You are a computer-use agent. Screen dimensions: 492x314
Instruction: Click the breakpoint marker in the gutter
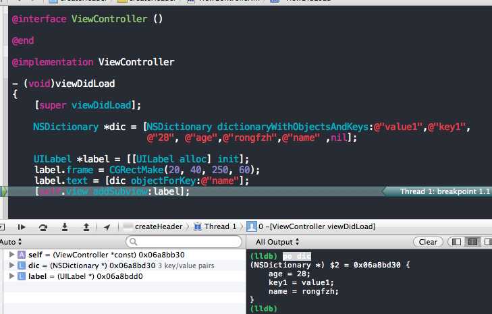(3, 191)
